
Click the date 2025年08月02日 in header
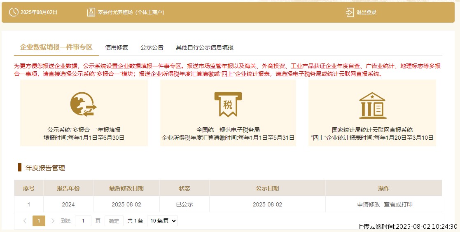(39, 12)
